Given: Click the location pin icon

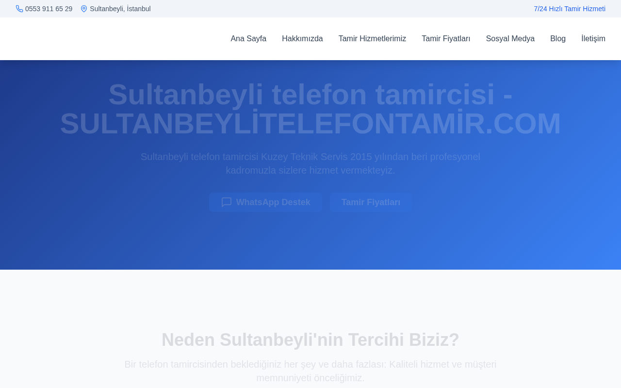Looking at the screenshot, I should tap(84, 9).
